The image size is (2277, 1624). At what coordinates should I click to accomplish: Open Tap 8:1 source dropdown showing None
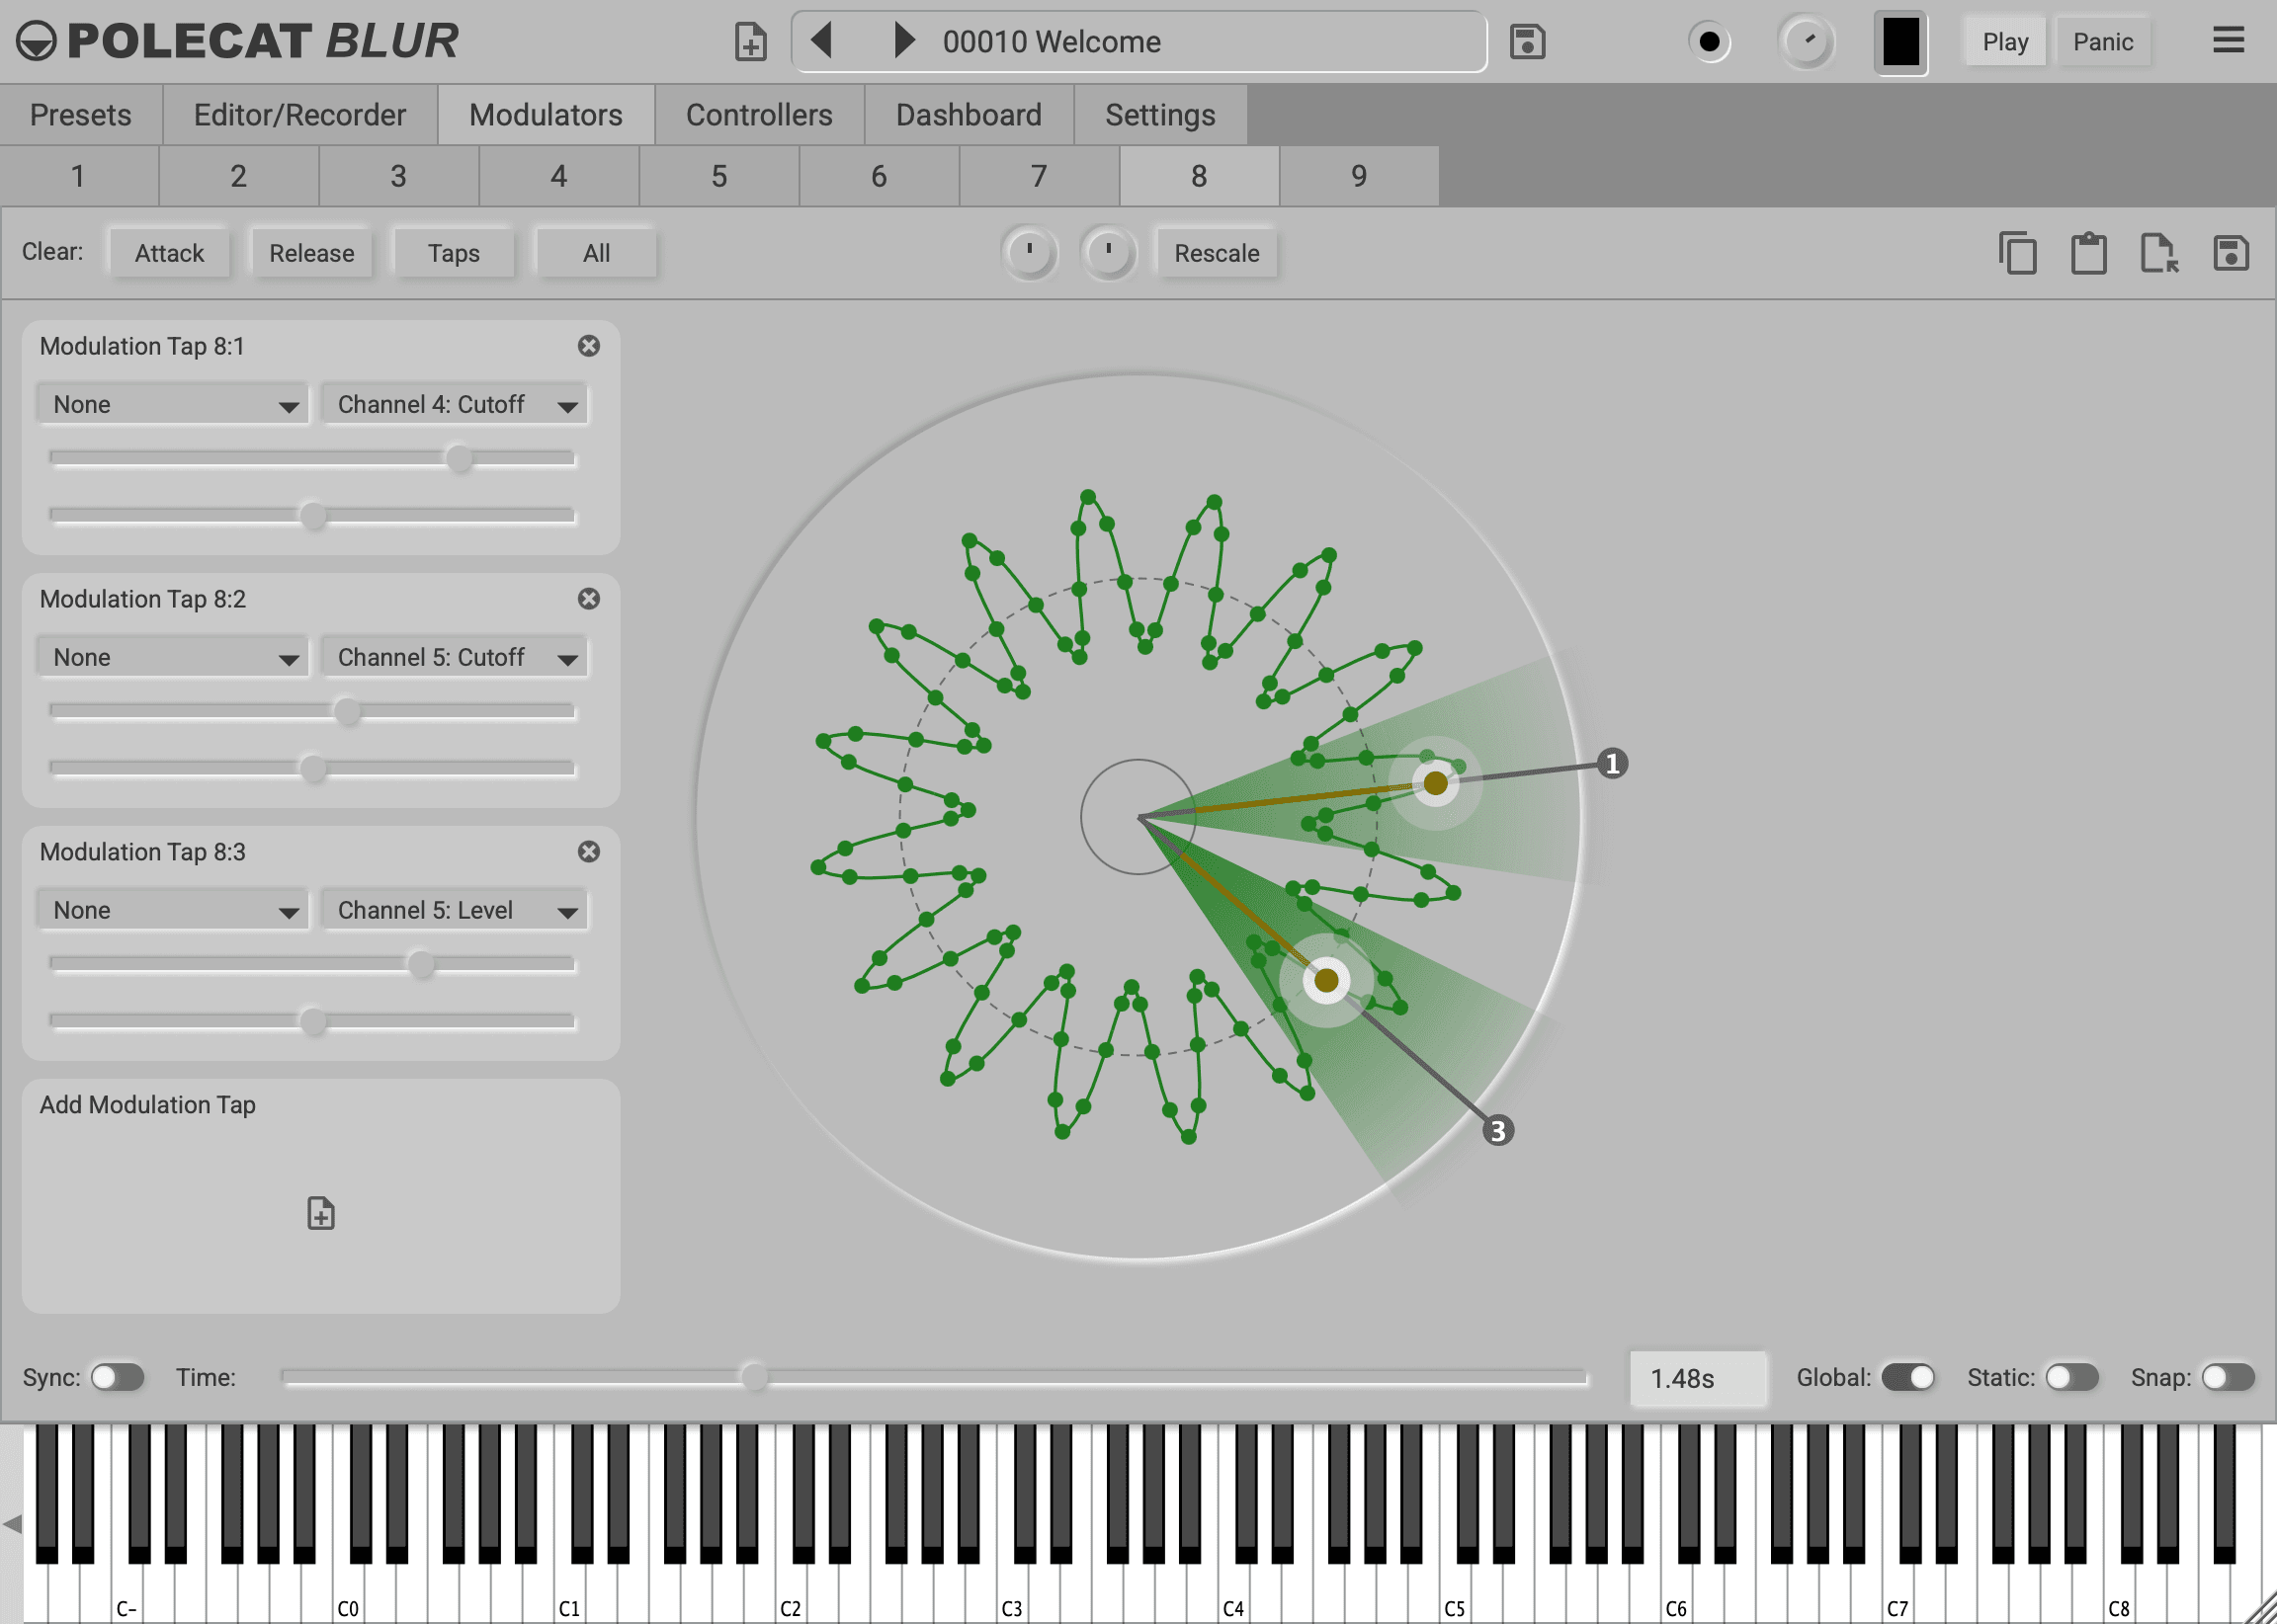pos(174,405)
